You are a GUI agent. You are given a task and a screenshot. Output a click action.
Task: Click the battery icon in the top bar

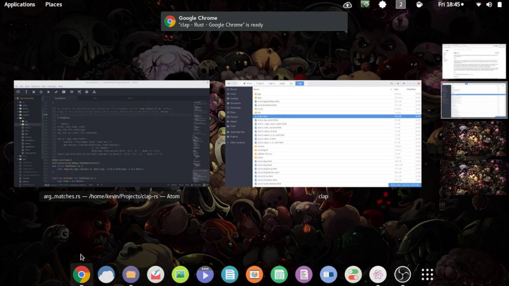click(499, 4)
